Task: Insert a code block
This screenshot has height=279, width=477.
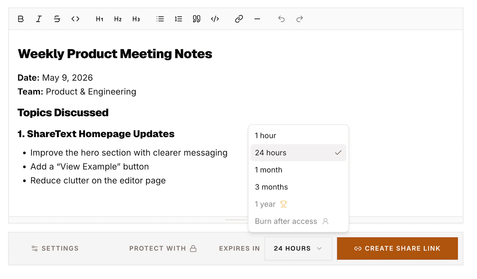Action: [x=215, y=19]
